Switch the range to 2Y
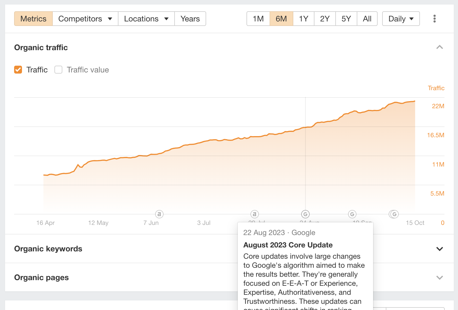This screenshot has height=310, width=458. [x=325, y=19]
